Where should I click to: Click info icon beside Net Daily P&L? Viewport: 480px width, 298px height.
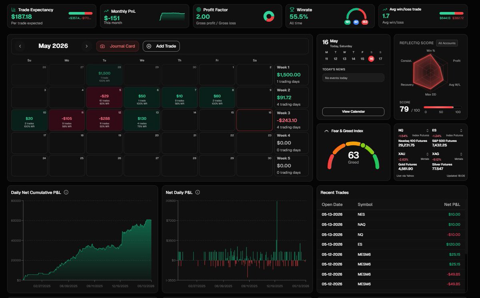point(198,192)
